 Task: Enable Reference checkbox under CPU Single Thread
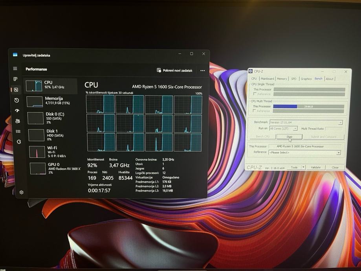255,94
